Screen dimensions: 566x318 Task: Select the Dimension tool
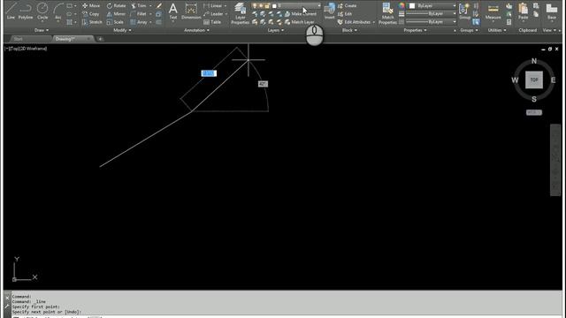[191, 11]
